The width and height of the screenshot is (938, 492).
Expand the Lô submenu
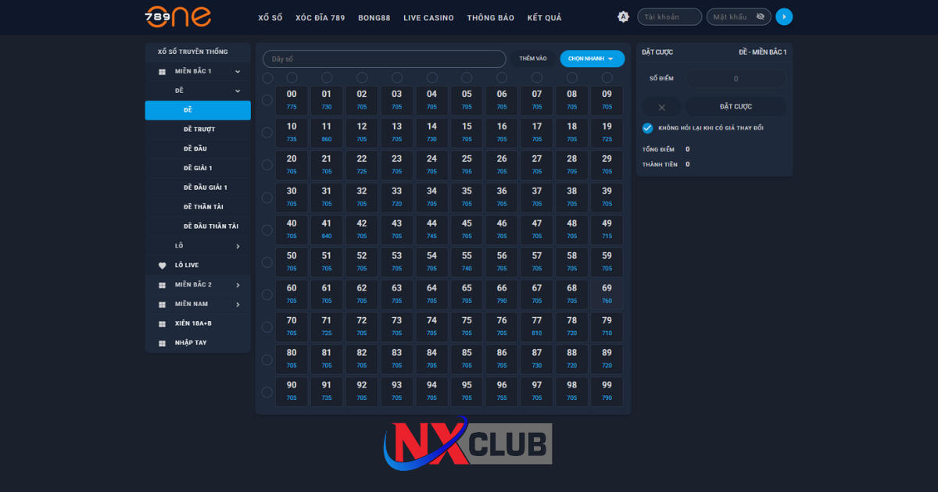click(238, 247)
